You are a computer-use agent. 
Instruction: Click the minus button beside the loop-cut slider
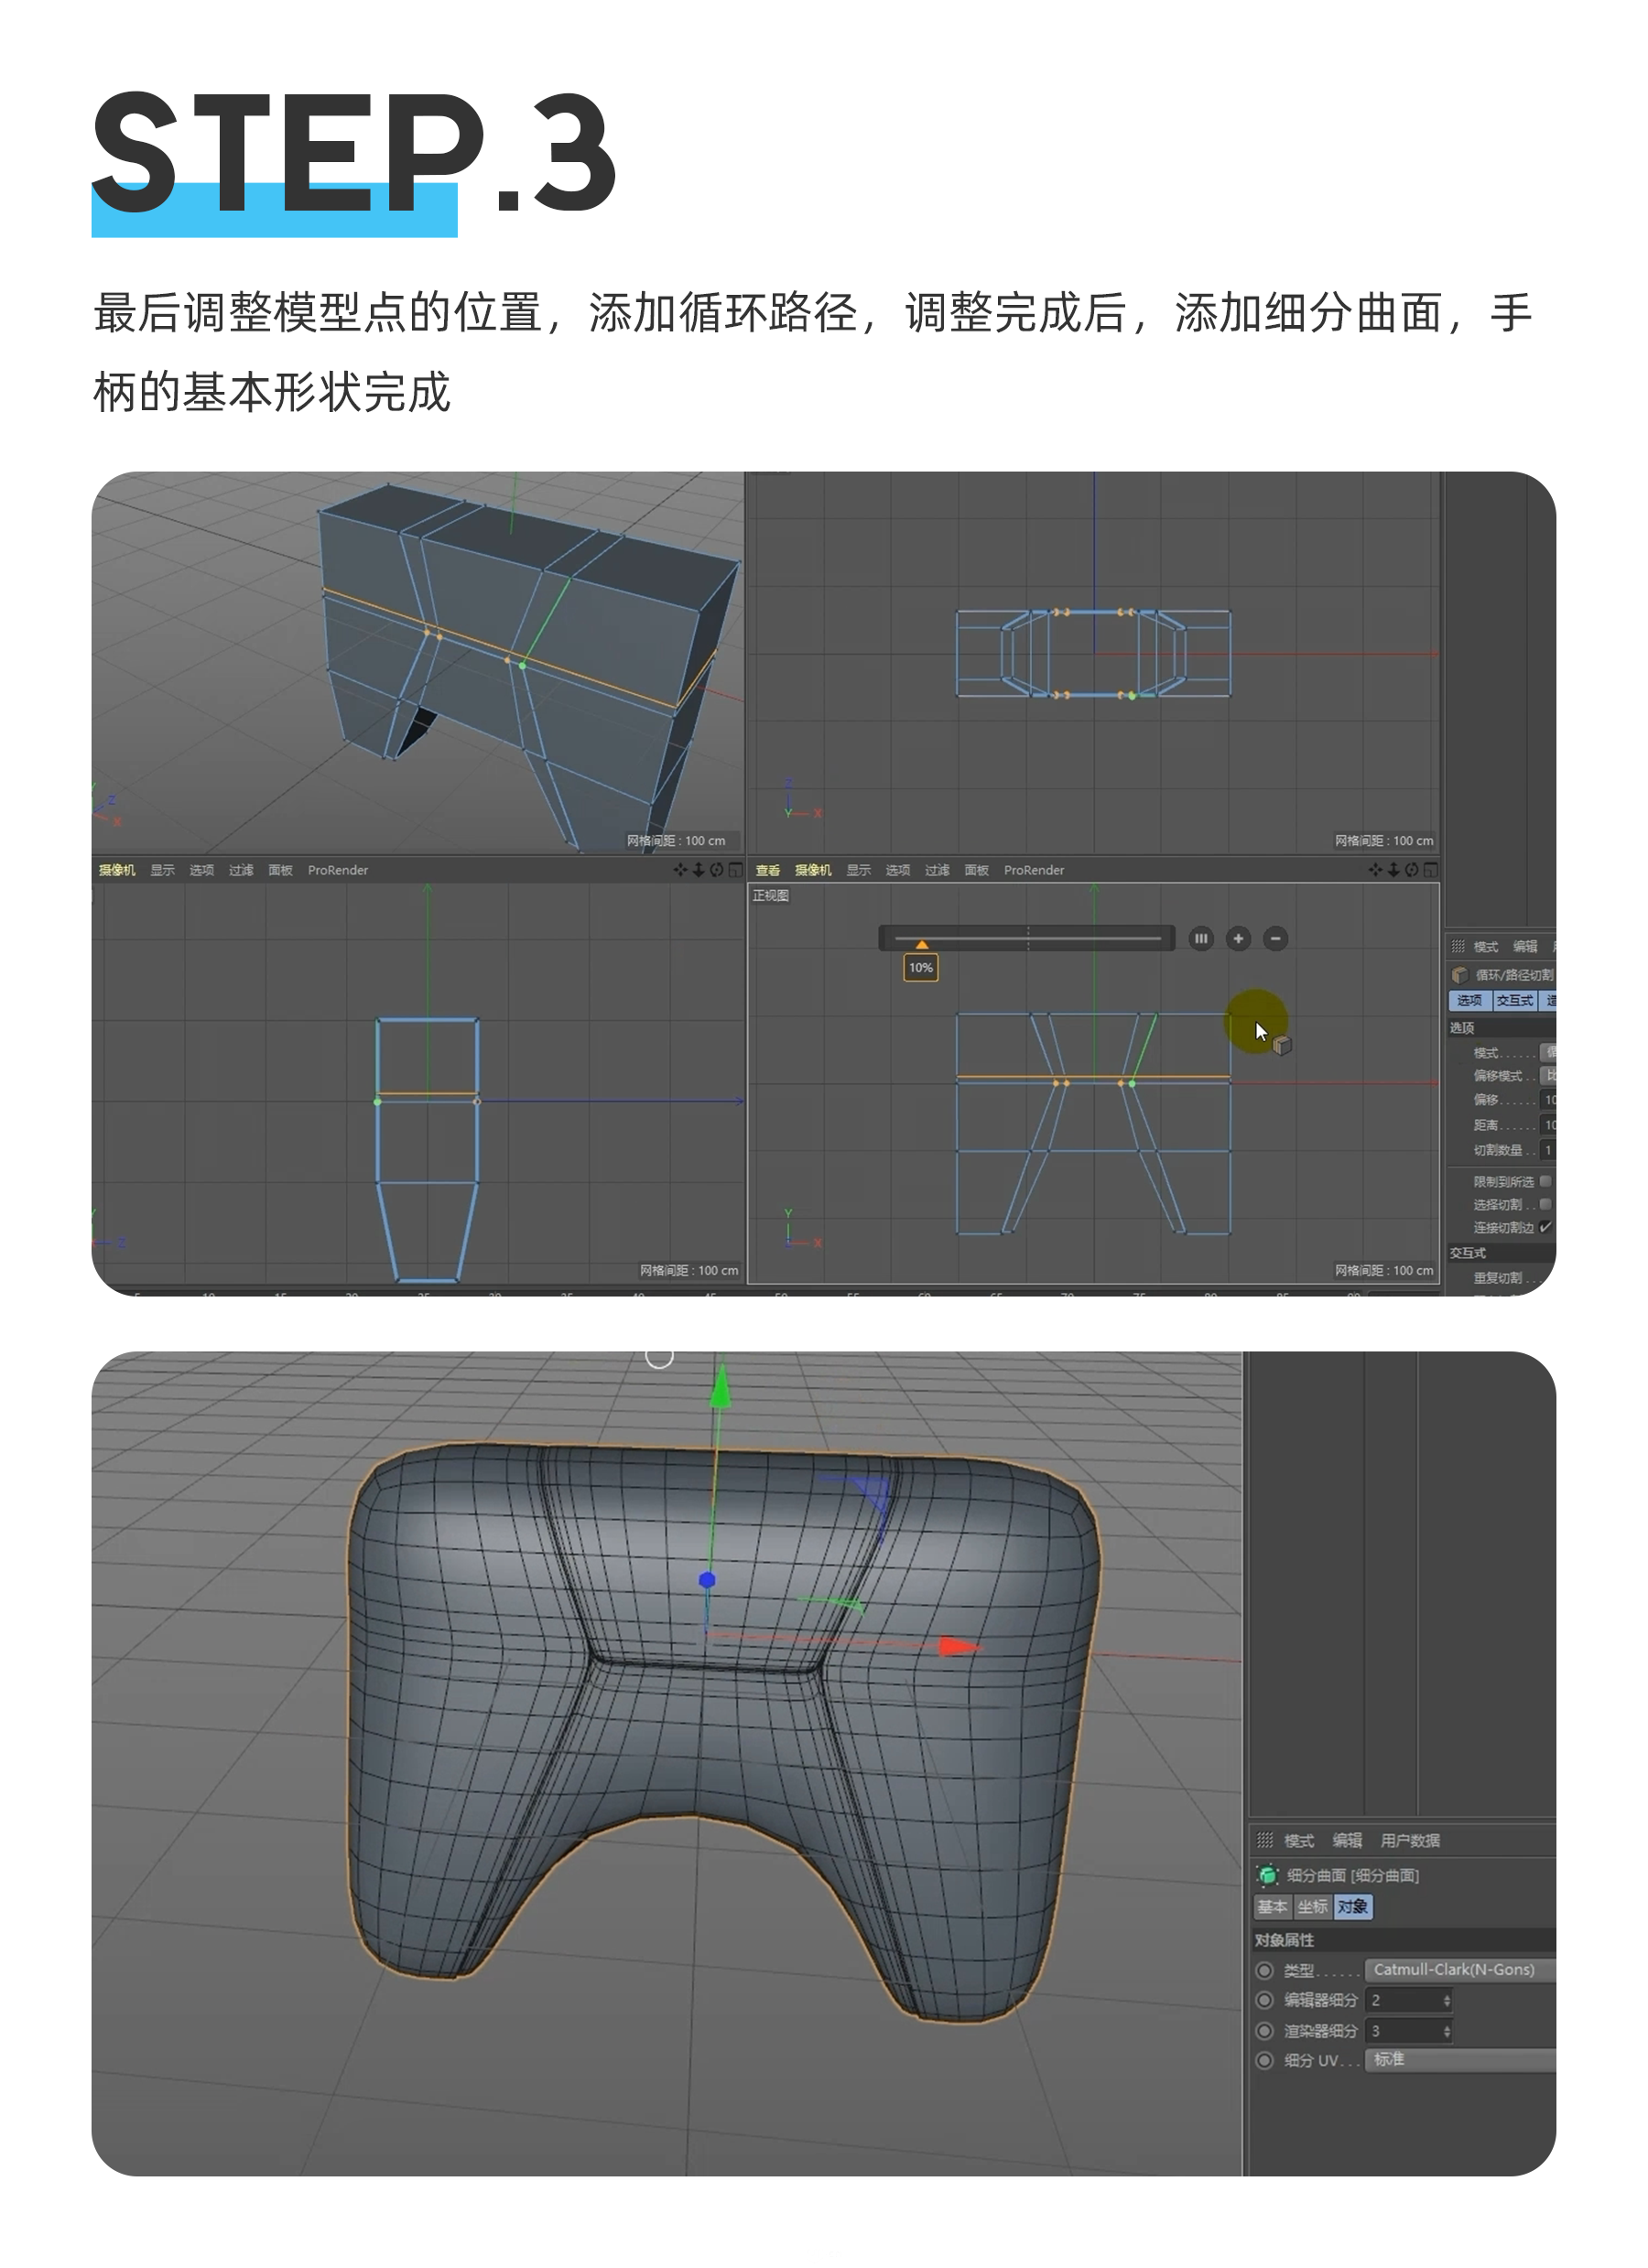(x=1275, y=938)
